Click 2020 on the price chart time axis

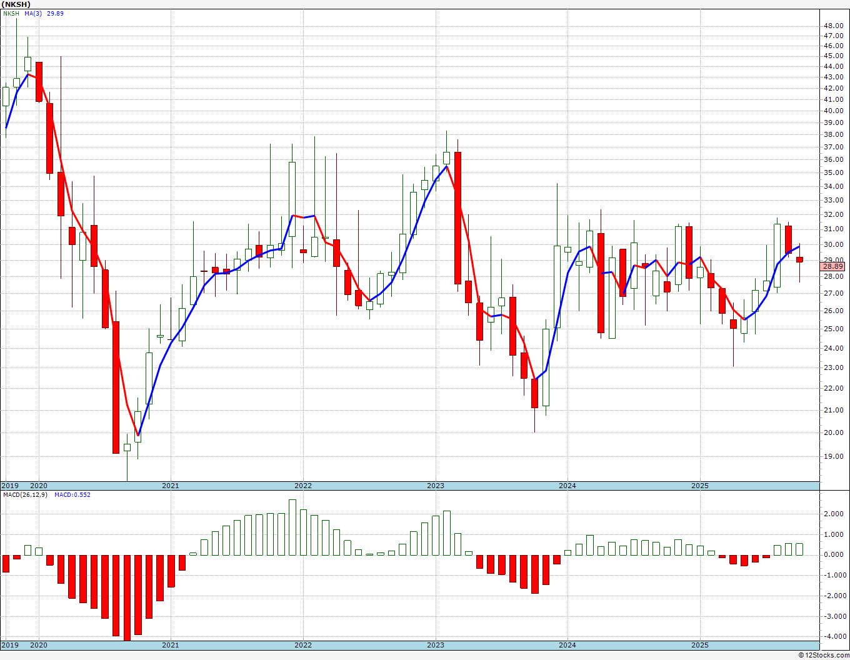pyautogui.click(x=39, y=486)
